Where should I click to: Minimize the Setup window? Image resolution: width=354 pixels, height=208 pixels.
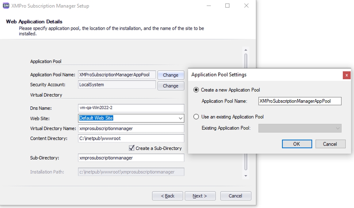click(x=209, y=6)
